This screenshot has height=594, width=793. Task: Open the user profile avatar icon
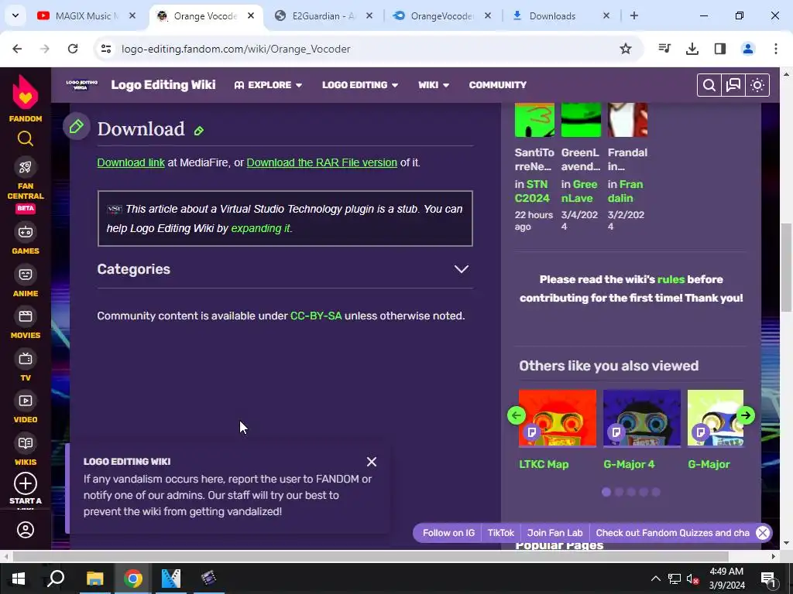(26, 530)
